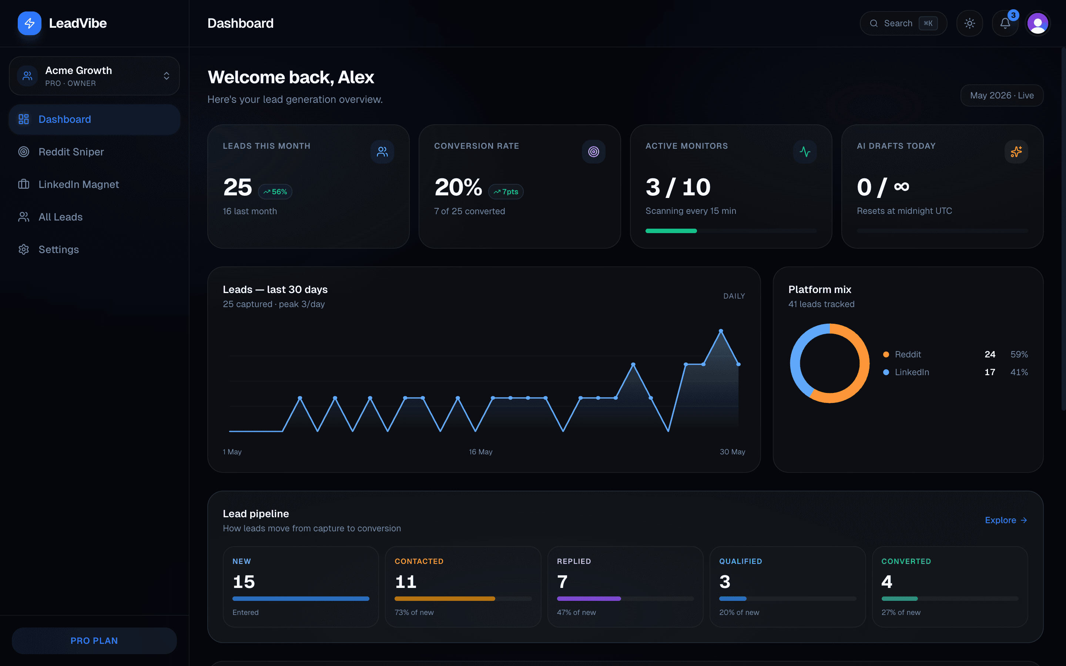Click 'Resets at midnight UTC' text
The width and height of the screenshot is (1066, 666).
[x=904, y=211]
